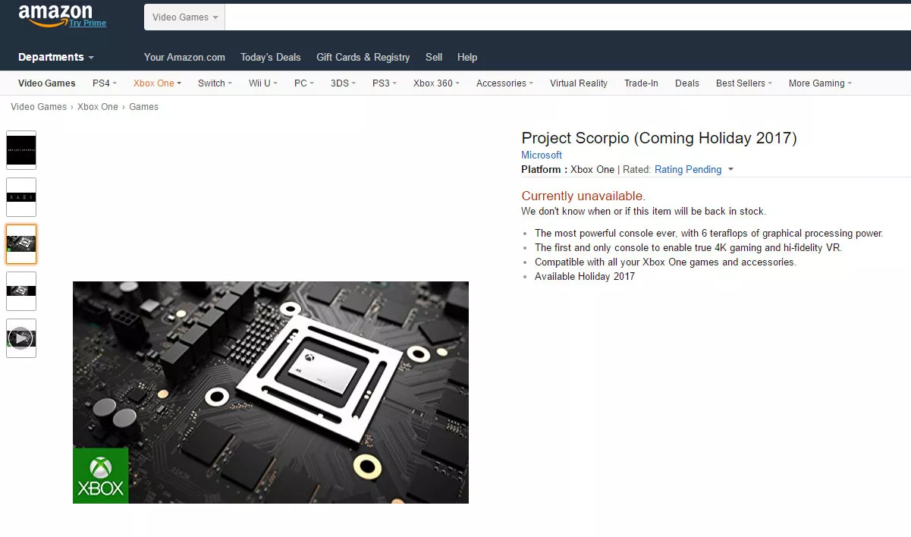
Task: Expand the Rating Pending dropdown arrow
Action: click(x=730, y=170)
